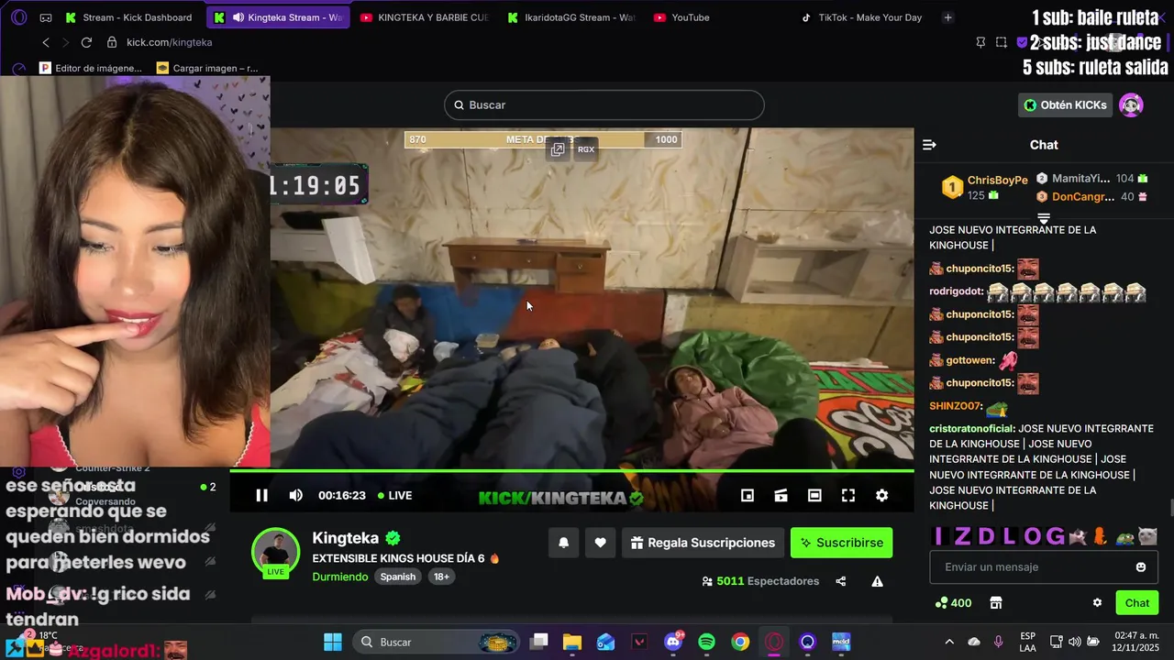Follow Kingteka with the heart button
Viewport: 1174px width, 660px height.
(600, 543)
